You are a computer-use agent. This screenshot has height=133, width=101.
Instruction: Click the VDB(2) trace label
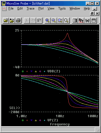pyautogui.click(x=54, y=71)
